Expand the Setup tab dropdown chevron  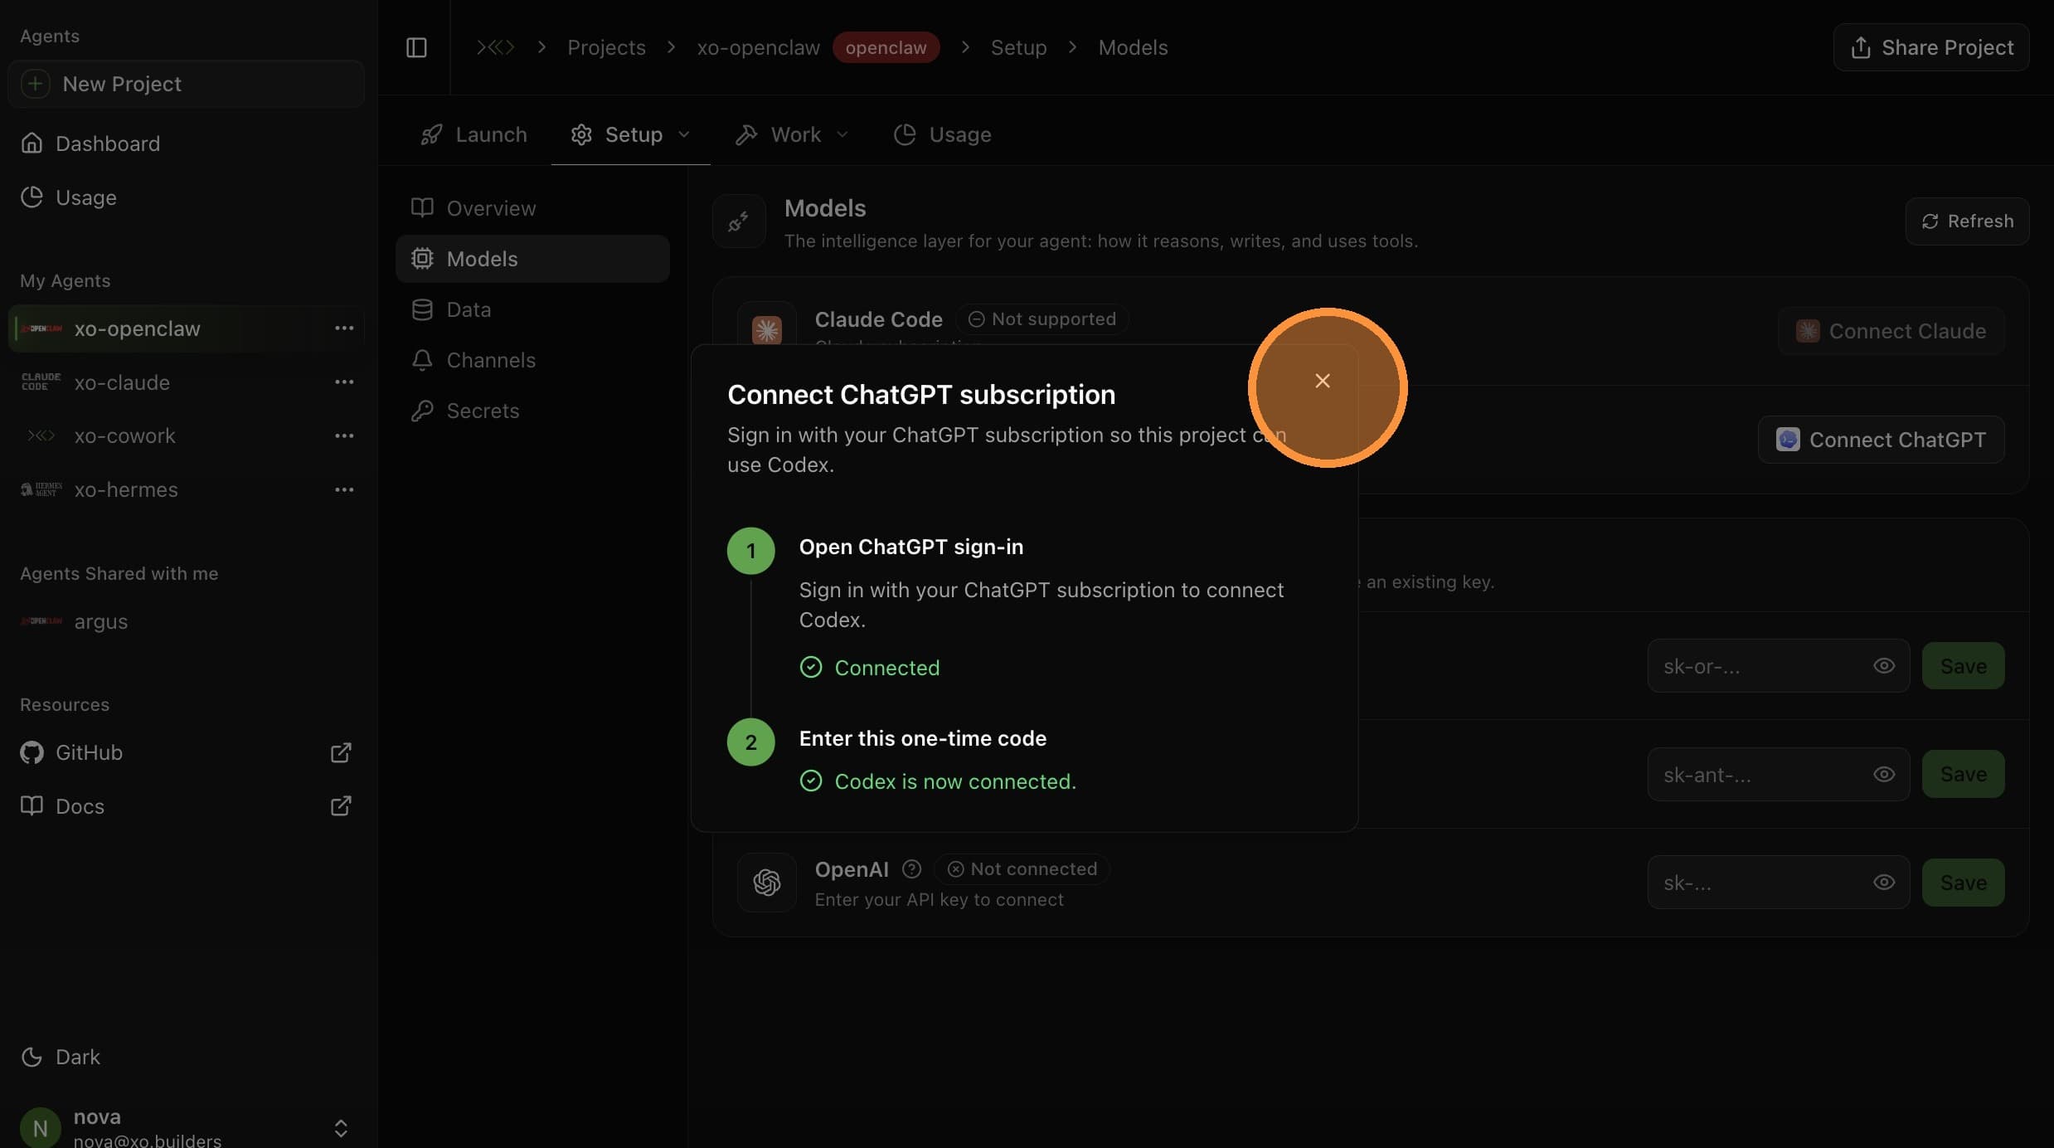[684, 134]
